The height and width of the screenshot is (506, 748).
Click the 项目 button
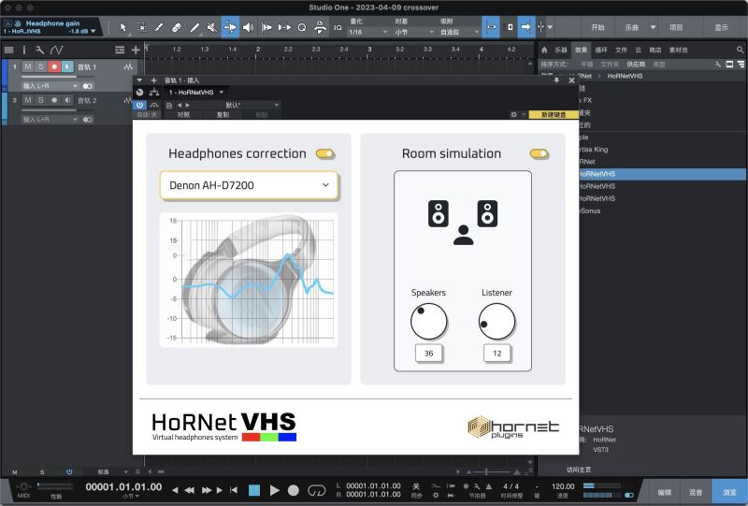click(676, 28)
